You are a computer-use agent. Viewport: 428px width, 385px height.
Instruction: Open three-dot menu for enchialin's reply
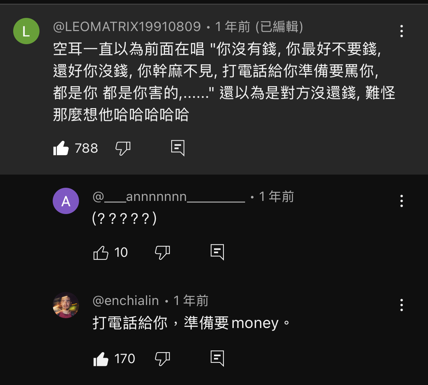pos(402,305)
